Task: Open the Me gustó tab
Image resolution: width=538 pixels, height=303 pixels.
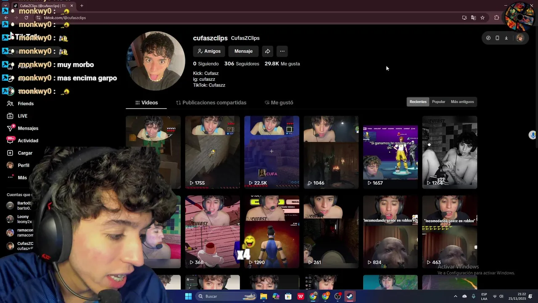Action: coord(279,103)
